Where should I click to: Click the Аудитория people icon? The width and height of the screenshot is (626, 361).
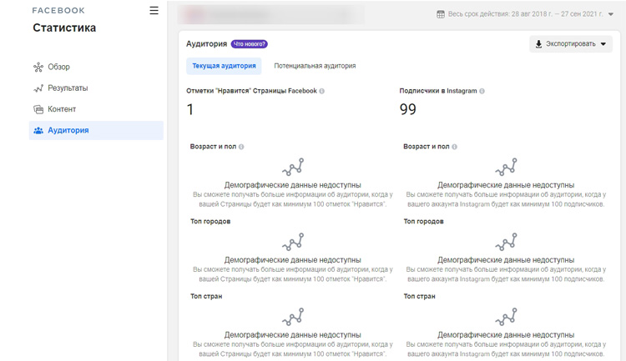tap(38, 130)
